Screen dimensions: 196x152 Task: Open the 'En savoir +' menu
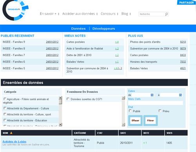48,14
